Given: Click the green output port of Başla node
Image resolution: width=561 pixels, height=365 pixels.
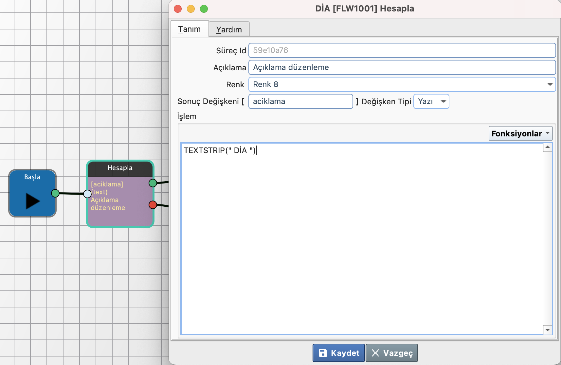Looking at the screenshot, I should click(55, 193).
